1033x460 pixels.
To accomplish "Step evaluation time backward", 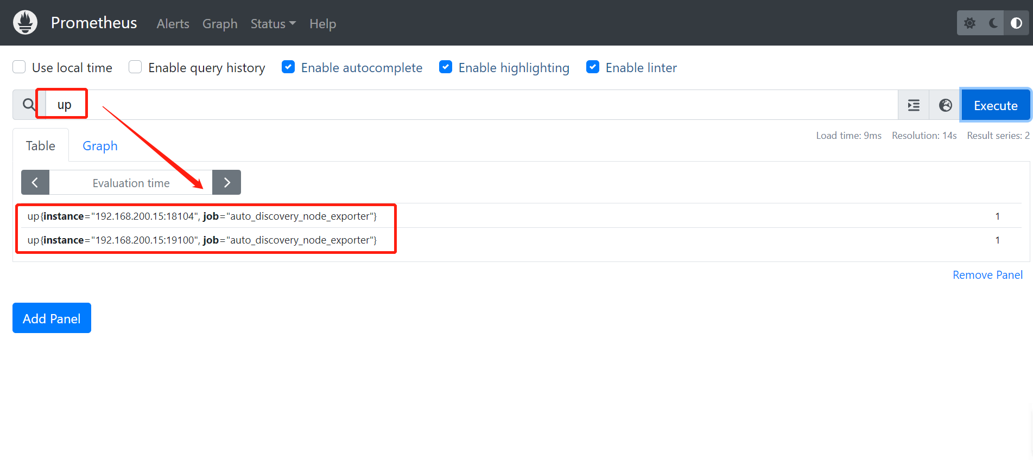I will (x=35, y=183).
